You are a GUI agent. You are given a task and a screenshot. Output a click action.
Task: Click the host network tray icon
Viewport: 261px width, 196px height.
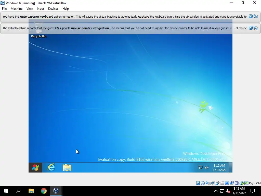coord(222,191)
